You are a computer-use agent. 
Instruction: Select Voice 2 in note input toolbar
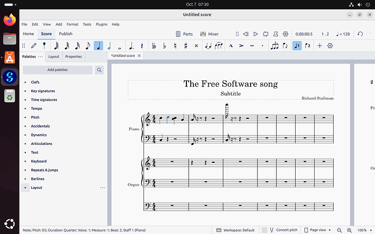tap(308, 46)
